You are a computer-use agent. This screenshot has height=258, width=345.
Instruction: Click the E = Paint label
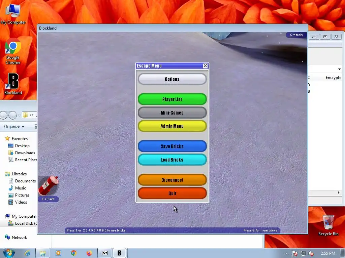pos(48,199)
